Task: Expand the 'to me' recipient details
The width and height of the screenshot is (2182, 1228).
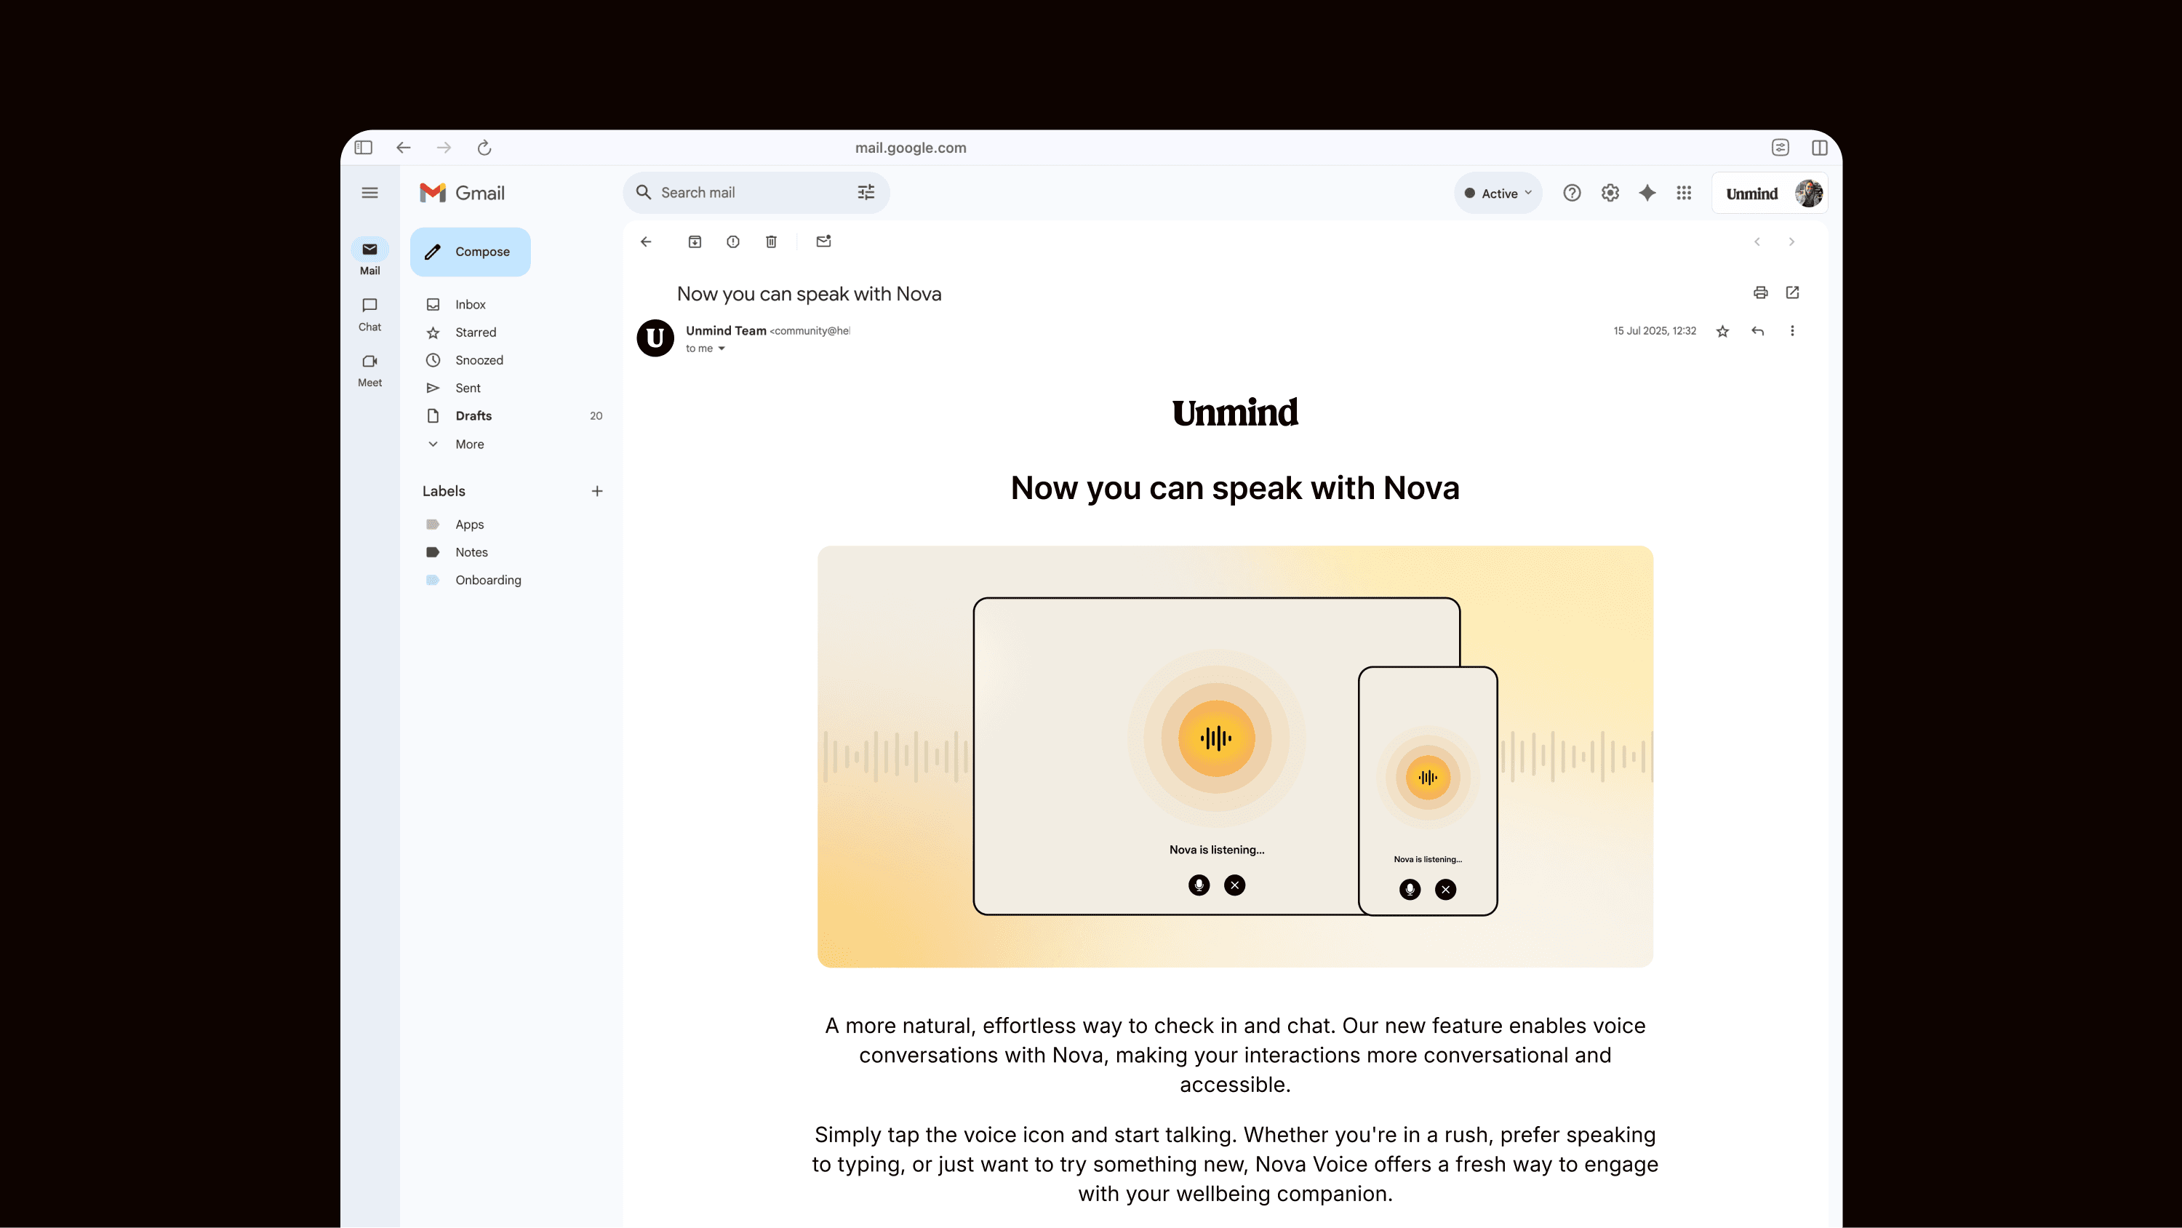Action: tap(722, 348)
